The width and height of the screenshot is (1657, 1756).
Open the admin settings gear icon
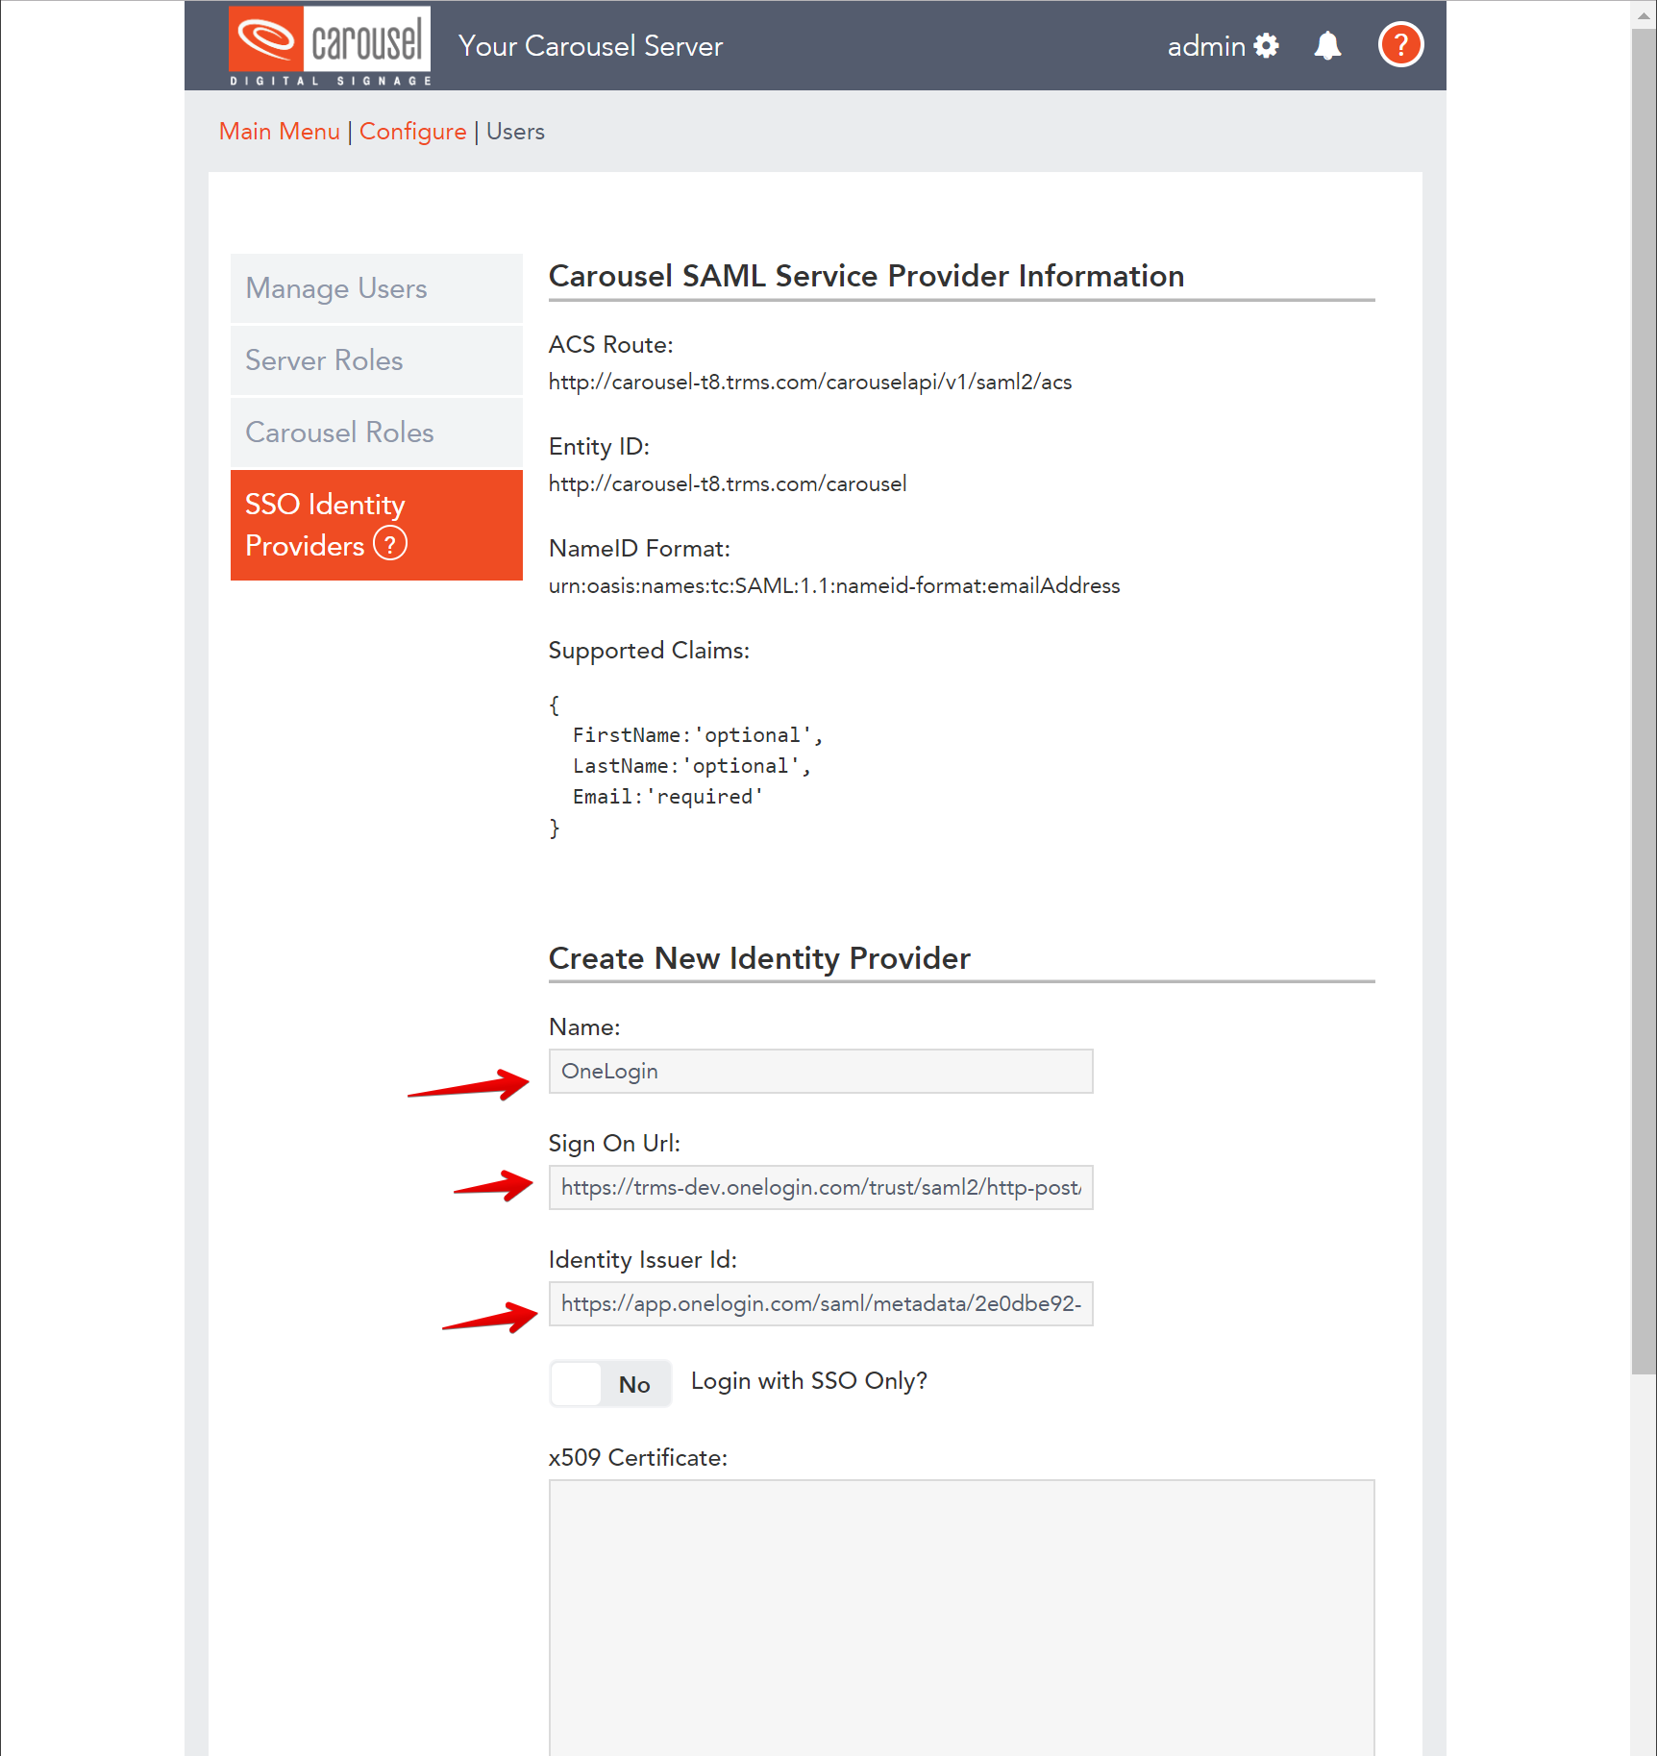(1267, 45)
